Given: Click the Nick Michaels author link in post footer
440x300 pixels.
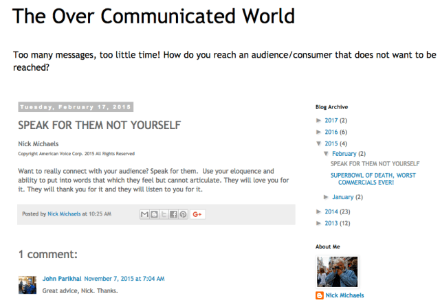Looking at the screenshot, I should coord(65,214).
